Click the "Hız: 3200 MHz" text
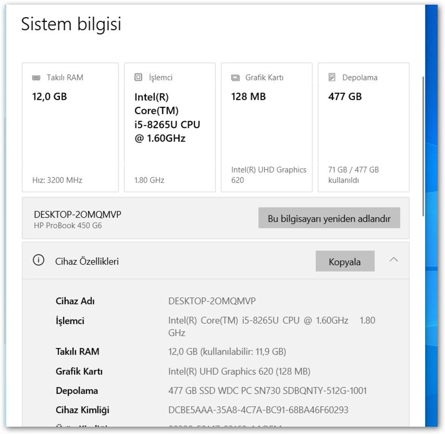Image resolution: width=445 pixels, height=434 pixels. [57, 180]
